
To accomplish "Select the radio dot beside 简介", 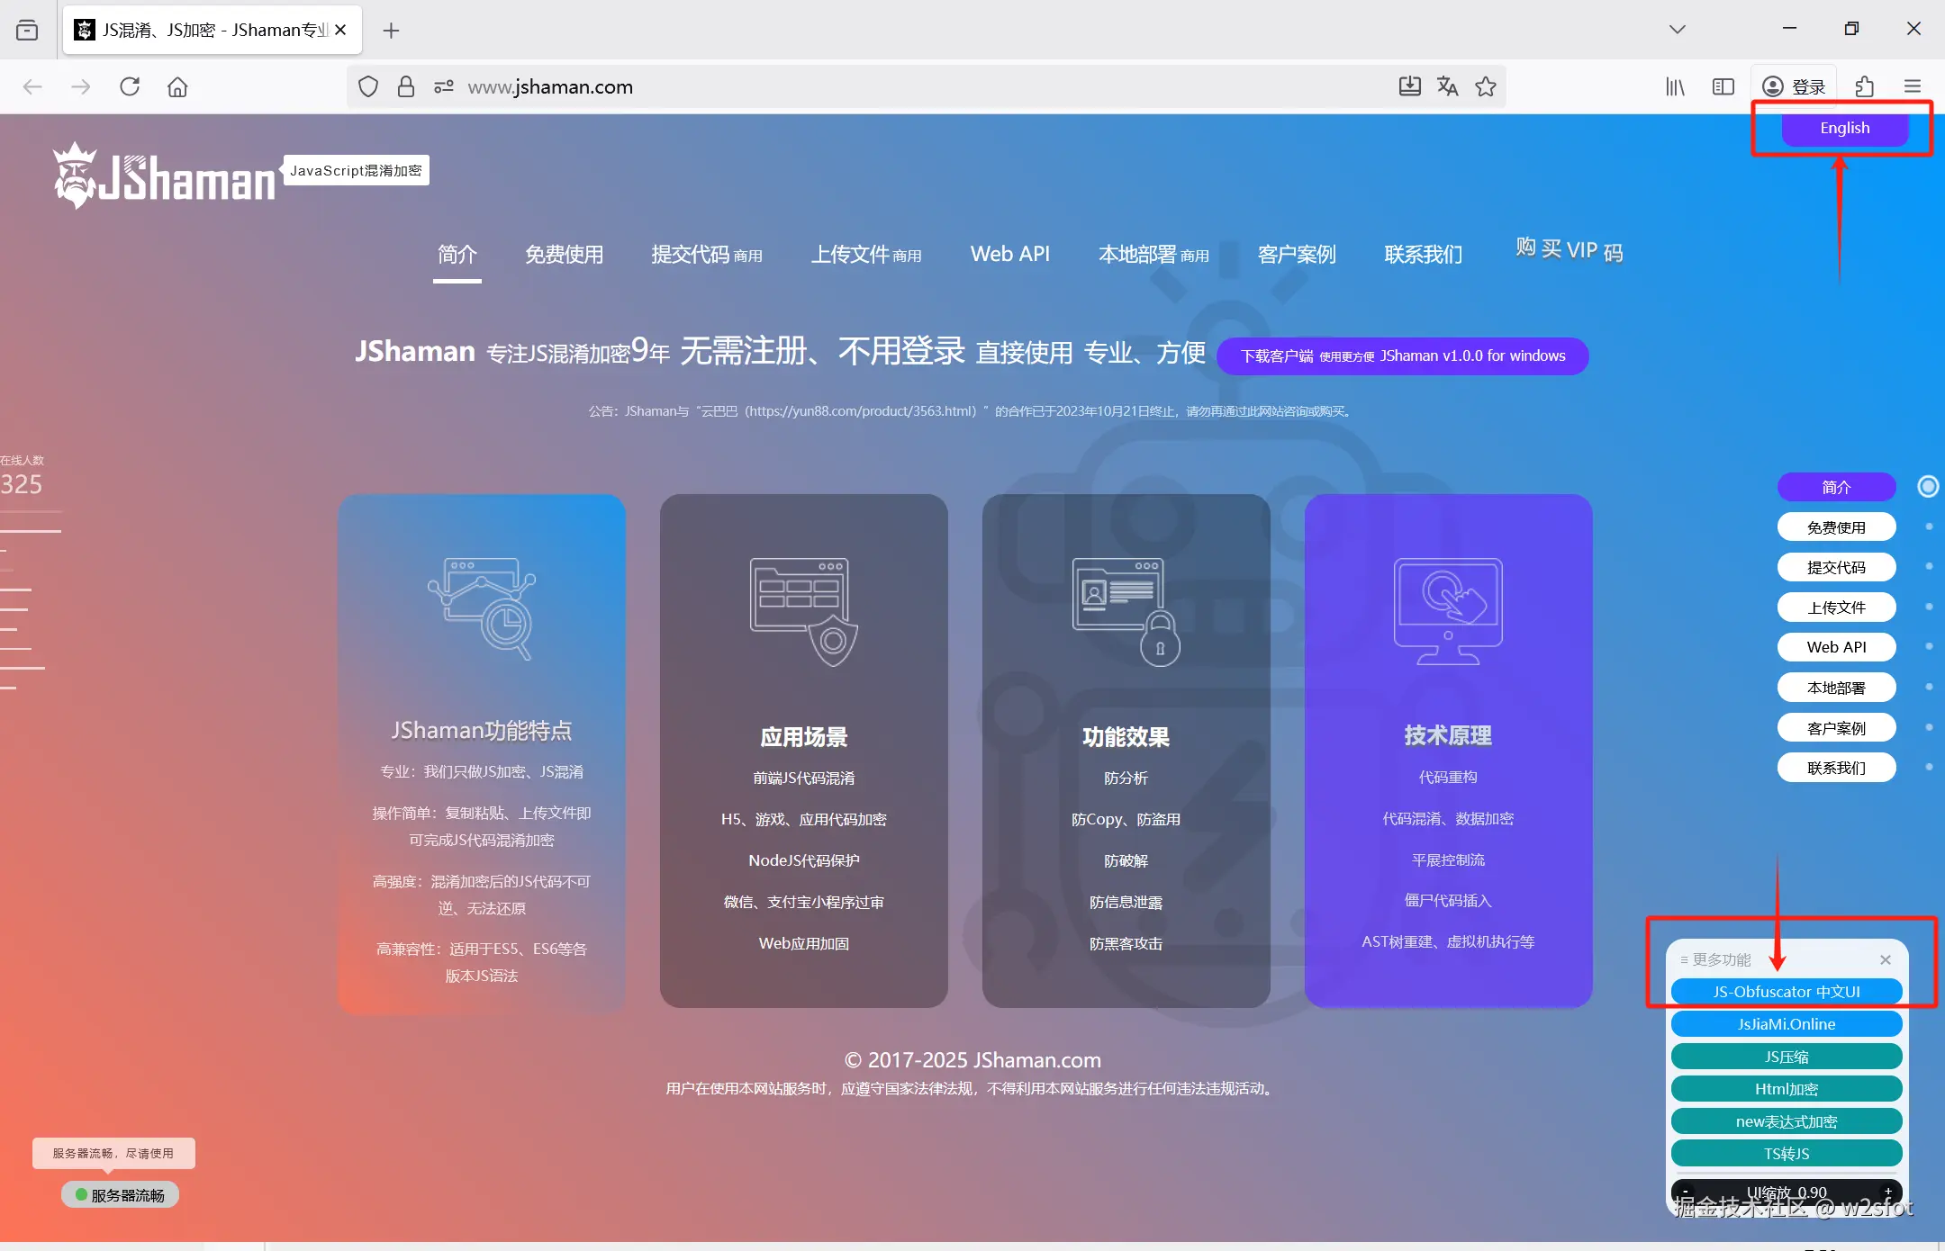I will (x=1927, y=487).
